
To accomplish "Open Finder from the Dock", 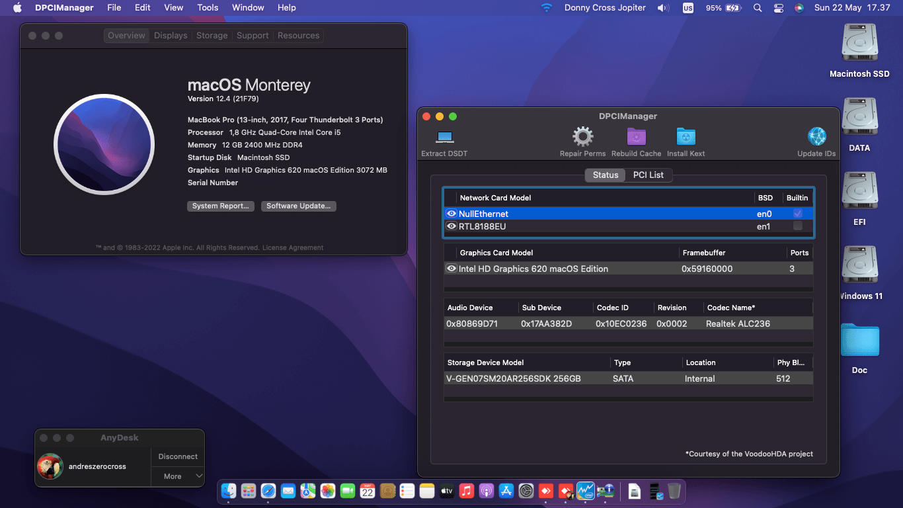I will [x=229, y=491].
